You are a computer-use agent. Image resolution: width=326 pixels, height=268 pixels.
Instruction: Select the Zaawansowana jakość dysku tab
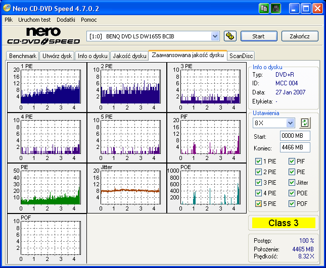[x=188, y=55]
